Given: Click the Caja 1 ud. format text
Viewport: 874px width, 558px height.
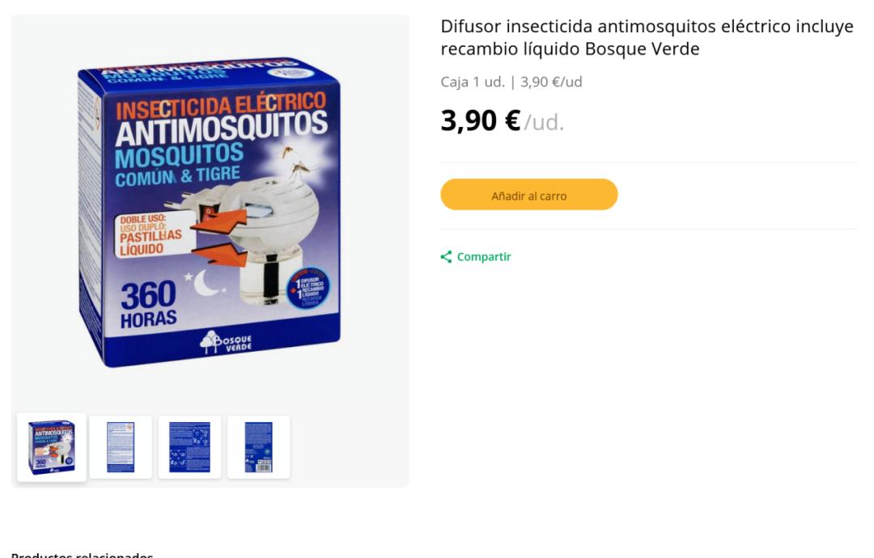Looking at the screenshot, I should click(472, 82).
